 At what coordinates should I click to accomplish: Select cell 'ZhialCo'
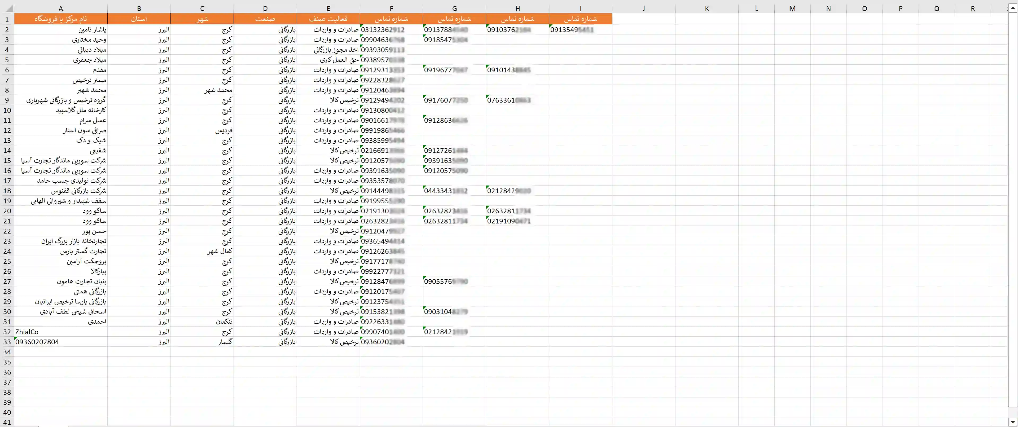pos(60,332)
